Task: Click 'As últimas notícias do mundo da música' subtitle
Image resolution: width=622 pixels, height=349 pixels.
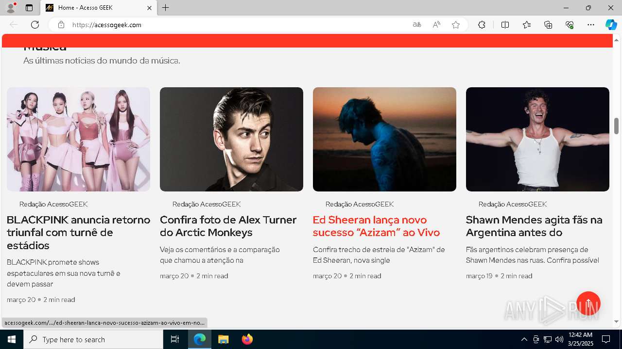Action: pos(102,61)
